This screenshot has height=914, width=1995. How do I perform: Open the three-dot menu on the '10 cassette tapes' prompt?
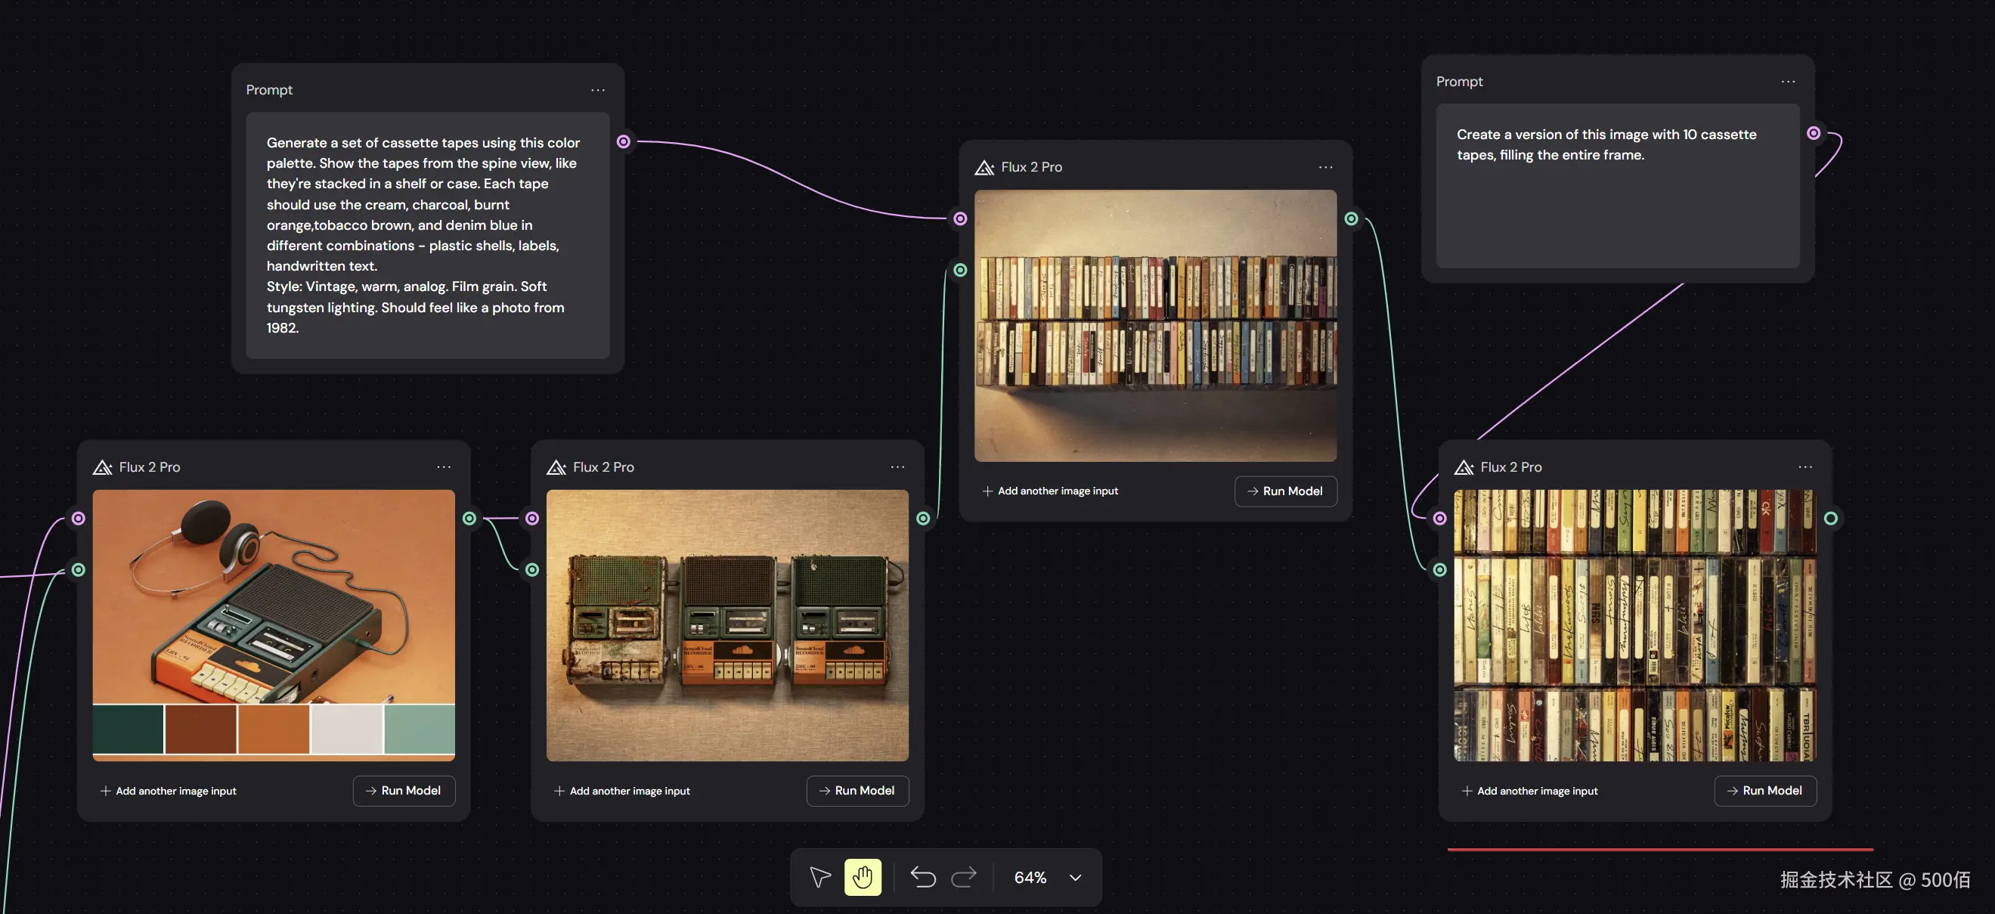tap(1788, 82)
